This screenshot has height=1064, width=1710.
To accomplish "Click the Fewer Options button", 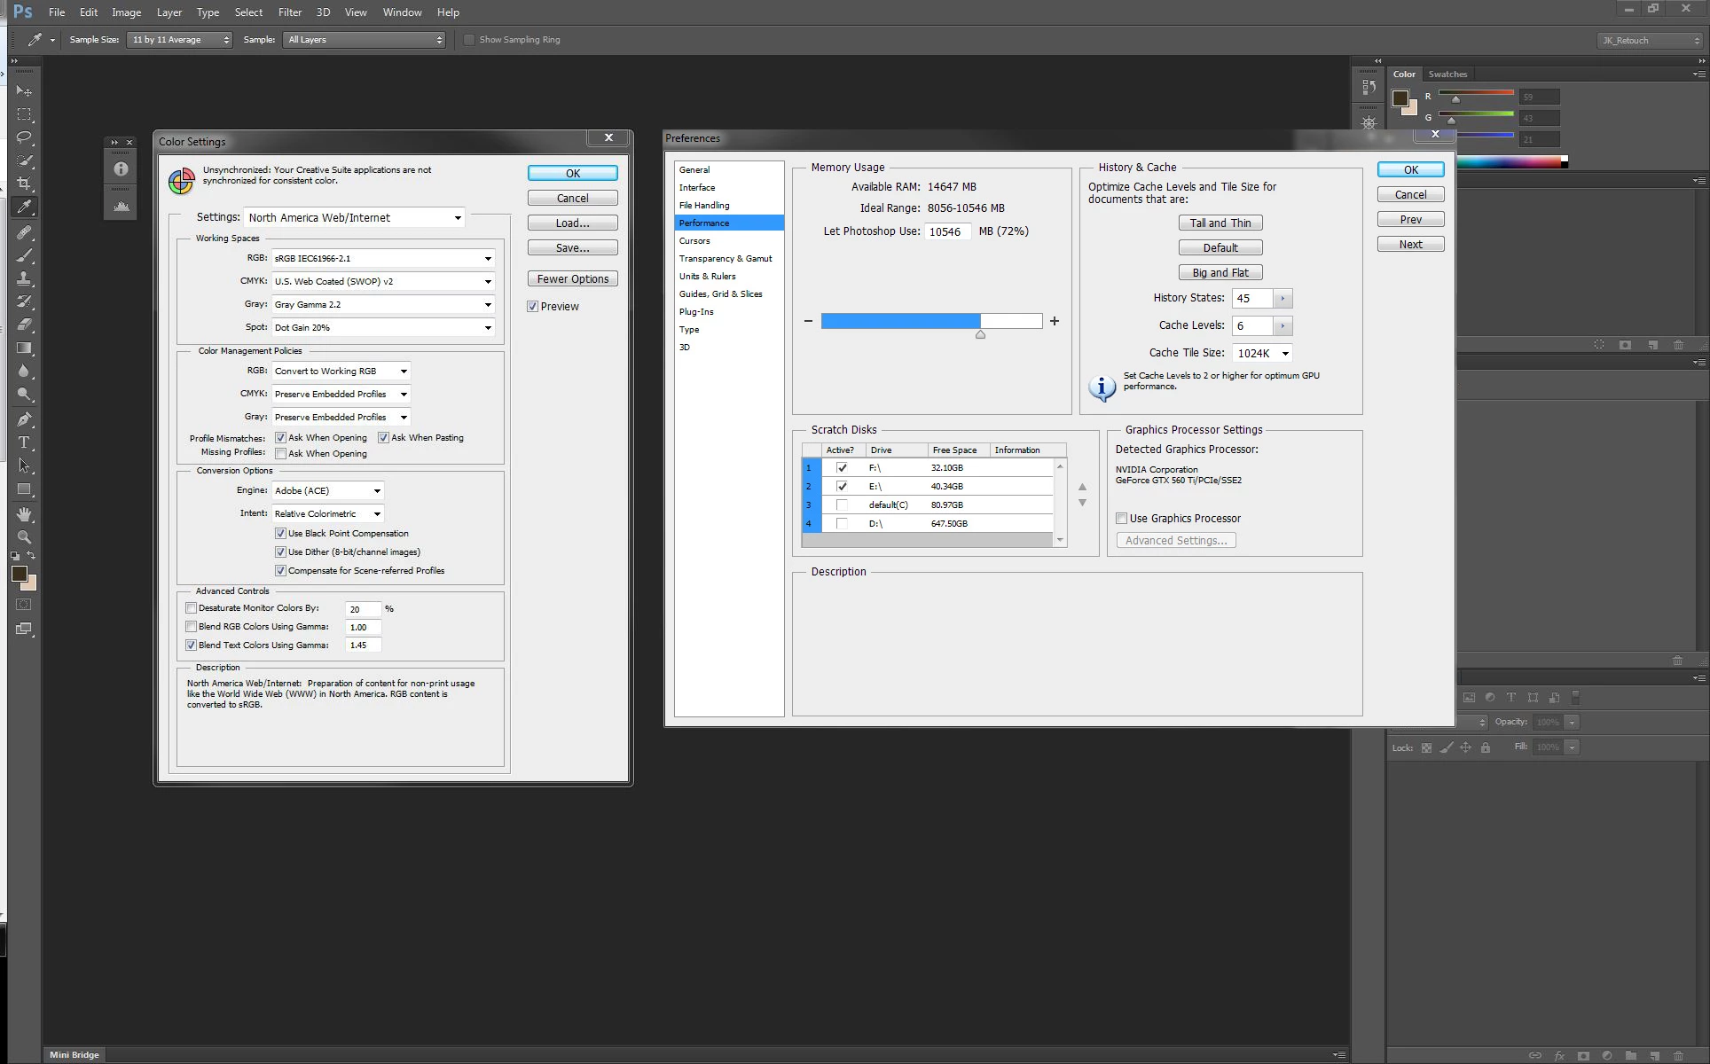I will [572, 278].
